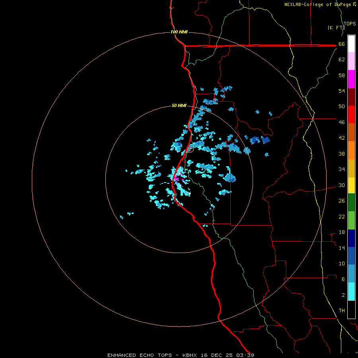358x358 pixels.
Task: Click the yellow 34 K FT legend swatch
Action: pyautogui.click(x=351, y=185)
